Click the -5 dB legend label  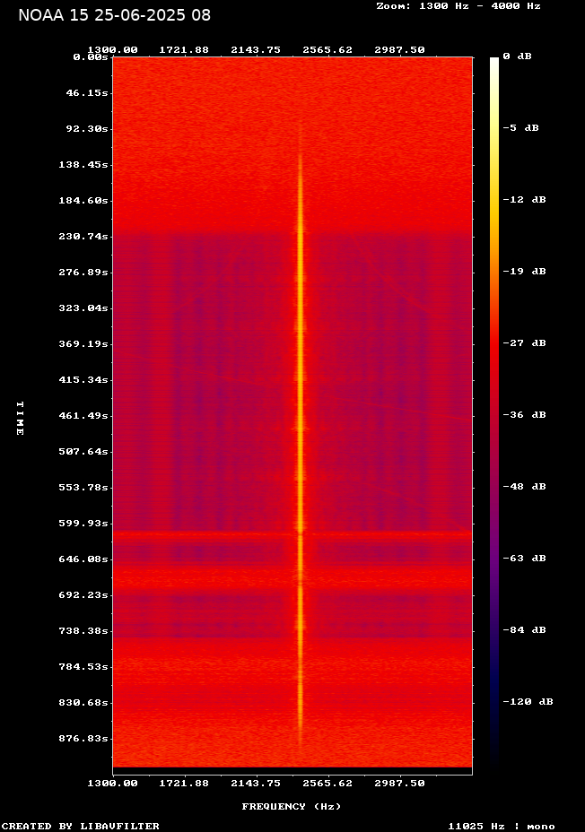click(x=520, y=128)
